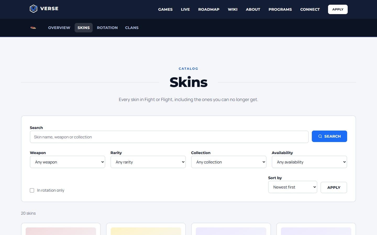Click the Skins page heading
Image resolution: width=377 pixels, height=235 pixels.
[x=188, y=82]
